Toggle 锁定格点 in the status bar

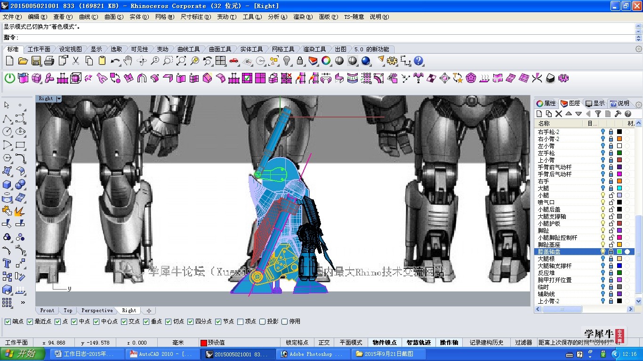pos(297,343)
